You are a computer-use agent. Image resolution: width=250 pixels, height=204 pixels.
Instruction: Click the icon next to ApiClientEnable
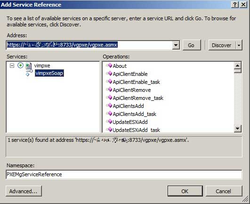[x=109, y=73]
